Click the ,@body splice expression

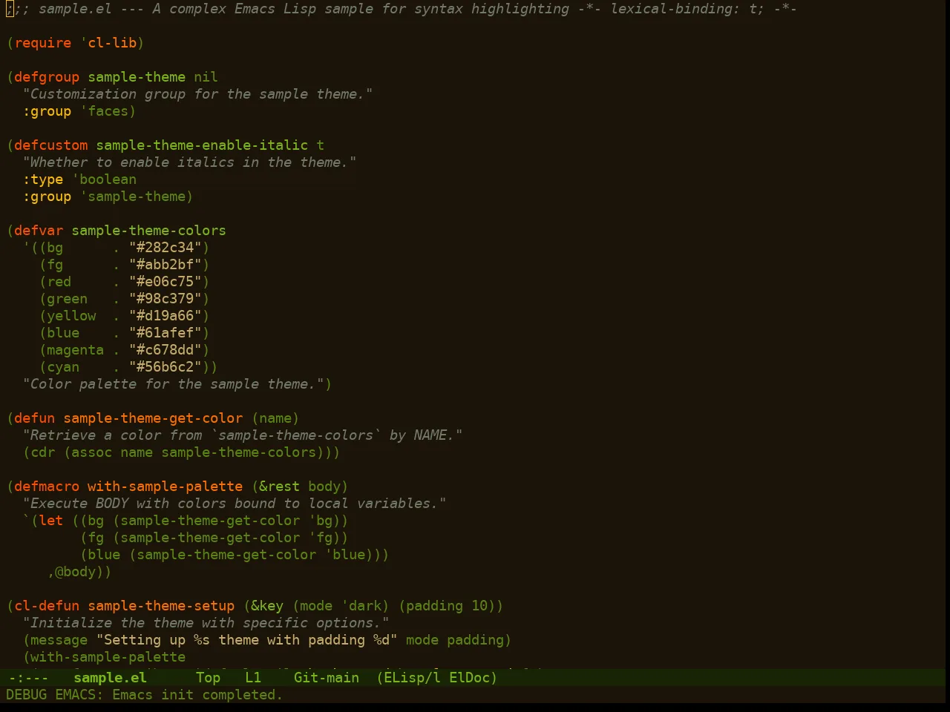pos(76,572)
